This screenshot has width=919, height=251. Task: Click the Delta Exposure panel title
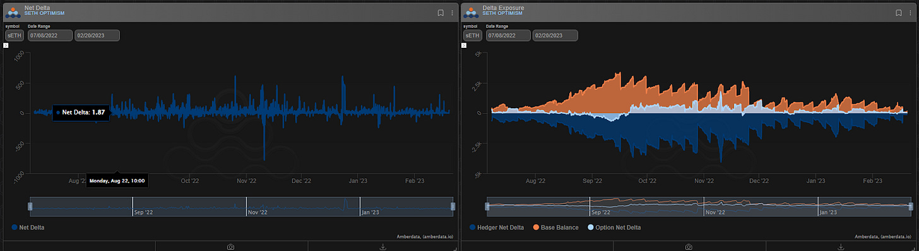503,8
